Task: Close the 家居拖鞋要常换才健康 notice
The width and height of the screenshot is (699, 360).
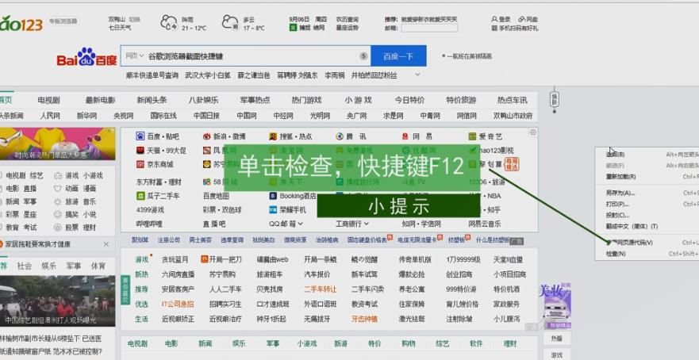Action: tap(106, 244)
